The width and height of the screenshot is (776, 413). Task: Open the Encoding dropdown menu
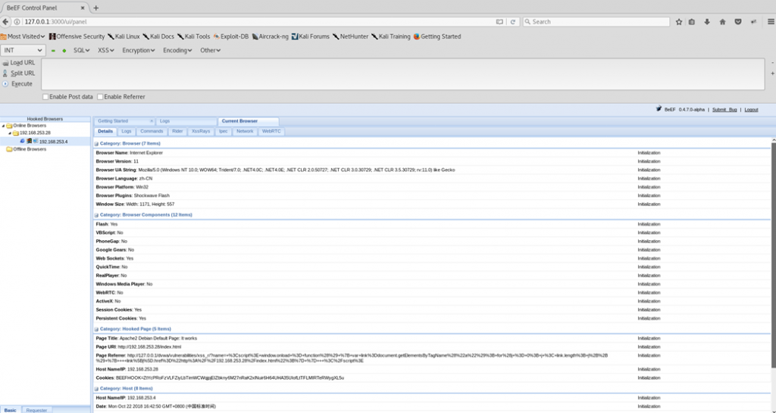coord(177,51)
